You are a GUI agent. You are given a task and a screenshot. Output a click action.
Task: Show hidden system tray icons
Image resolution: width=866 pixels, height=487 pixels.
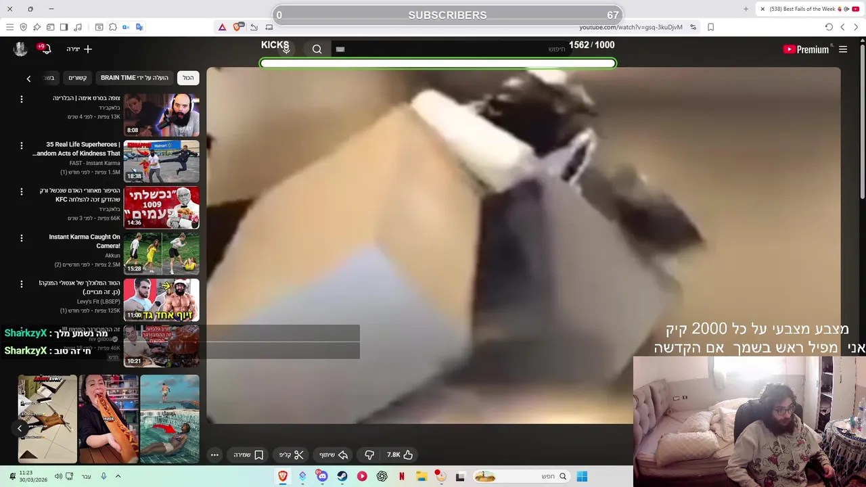click(x=118, y=476)
